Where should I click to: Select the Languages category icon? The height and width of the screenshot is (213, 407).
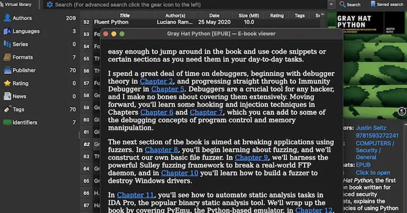tap(7, 31)
